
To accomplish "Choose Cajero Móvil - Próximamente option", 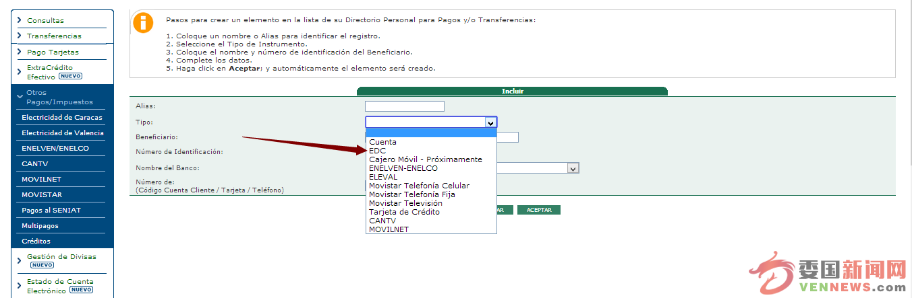I will click(x=426, y=159).
